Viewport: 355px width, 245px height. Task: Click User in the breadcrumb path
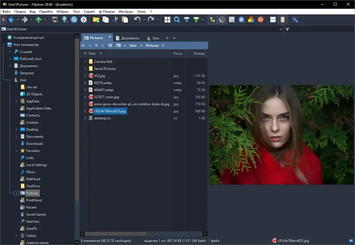point(133,46)
